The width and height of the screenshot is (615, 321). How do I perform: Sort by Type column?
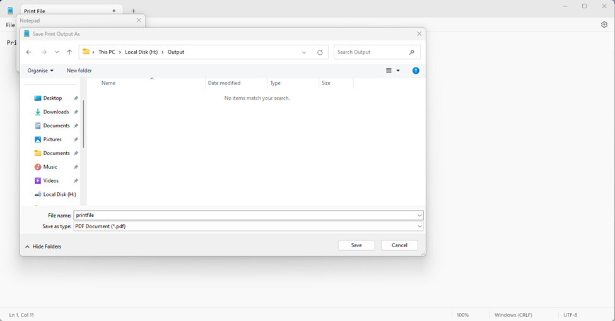tap(276, 83)
